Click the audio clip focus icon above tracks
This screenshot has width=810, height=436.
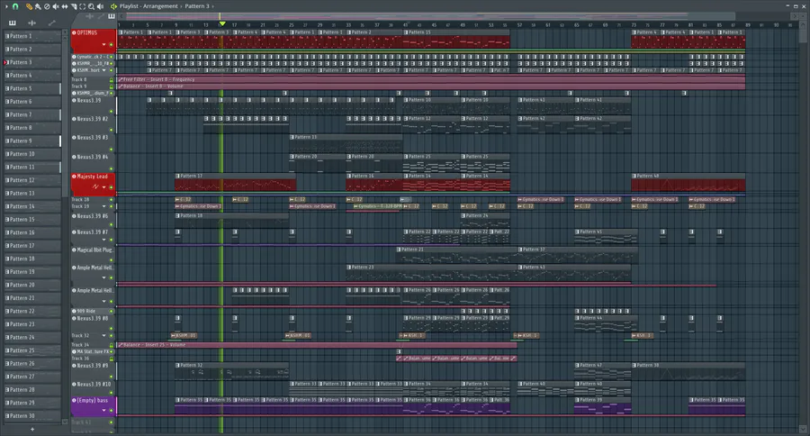click(89, 16)
